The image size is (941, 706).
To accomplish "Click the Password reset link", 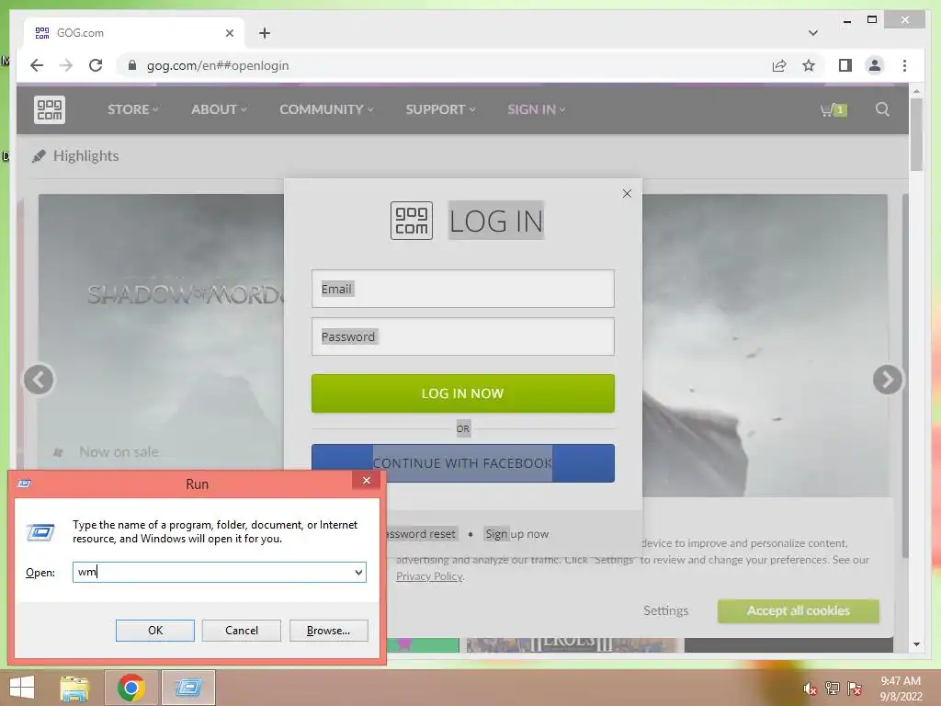I will 421,534.
